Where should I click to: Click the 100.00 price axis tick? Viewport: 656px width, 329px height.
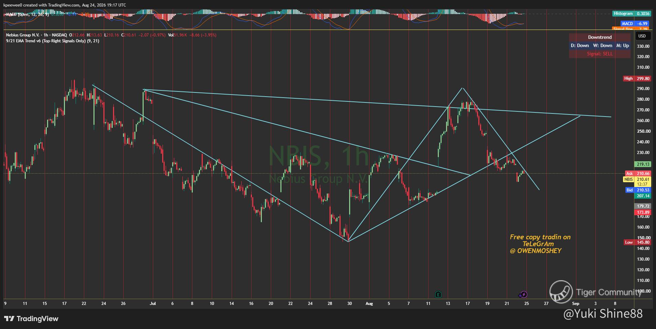point(643,291)
